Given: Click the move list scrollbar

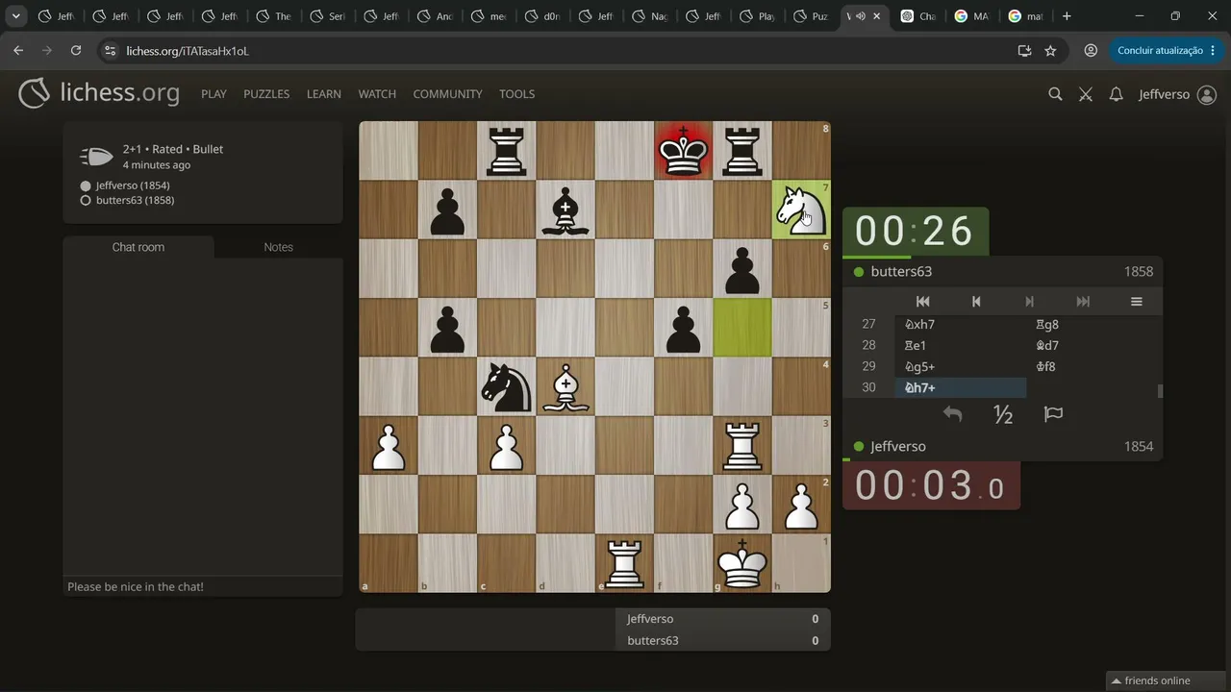Looking at the screenshot, I should pyautogui.click(x=1160, y=390).
